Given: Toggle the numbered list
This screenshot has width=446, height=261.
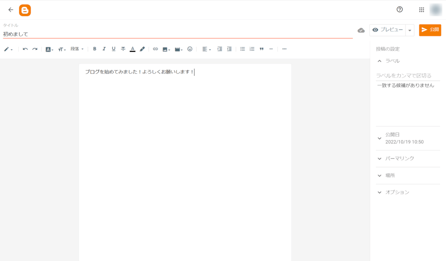Looking at the screenshot, I should (x=252, y=49).
